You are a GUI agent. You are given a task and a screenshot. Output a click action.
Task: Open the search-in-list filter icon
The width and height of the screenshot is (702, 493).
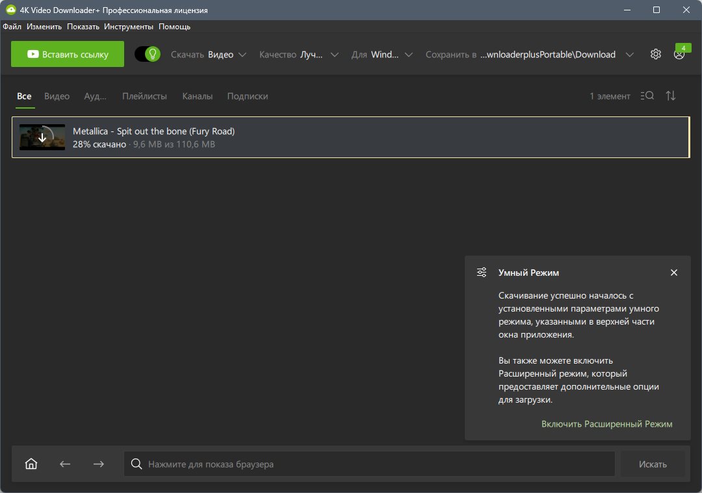click(647, 96)
